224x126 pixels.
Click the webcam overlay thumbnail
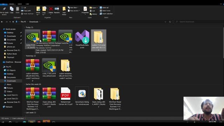(x=204, y=108)
